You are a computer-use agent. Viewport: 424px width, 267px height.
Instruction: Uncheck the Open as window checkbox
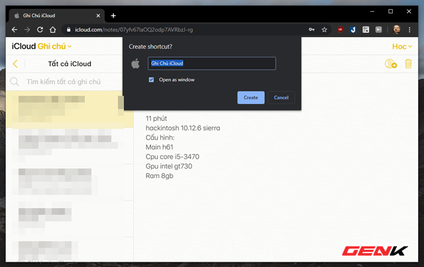pos(152,79)
